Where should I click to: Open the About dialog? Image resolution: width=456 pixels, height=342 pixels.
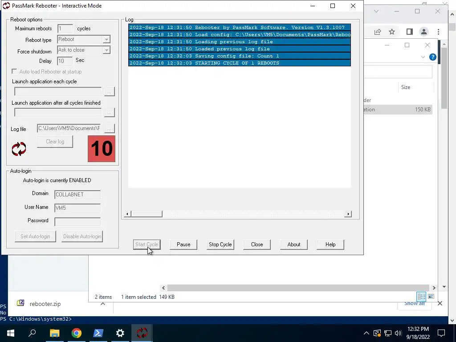(x=294, y=244)
